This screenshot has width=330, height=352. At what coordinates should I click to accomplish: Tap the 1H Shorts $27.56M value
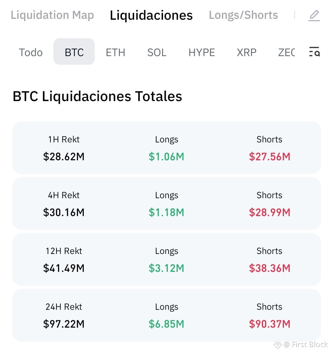(x=269, y=157)
